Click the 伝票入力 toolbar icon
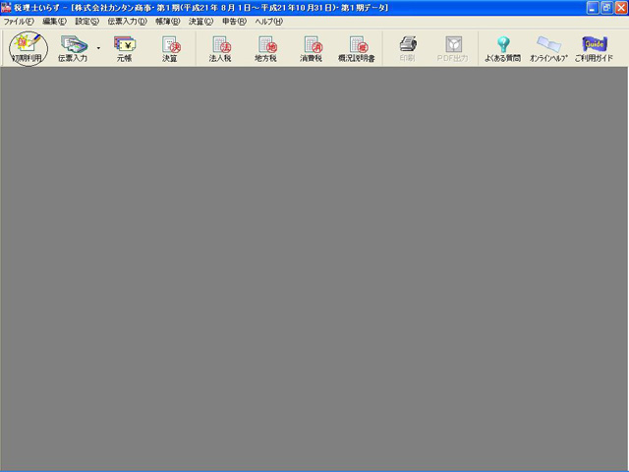Image resolution: width=629 pixels, height=472 pixels. click(x=73, y=46)
